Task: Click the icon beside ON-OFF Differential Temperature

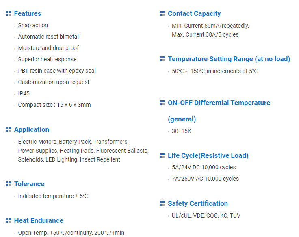Action: point(162,103)
